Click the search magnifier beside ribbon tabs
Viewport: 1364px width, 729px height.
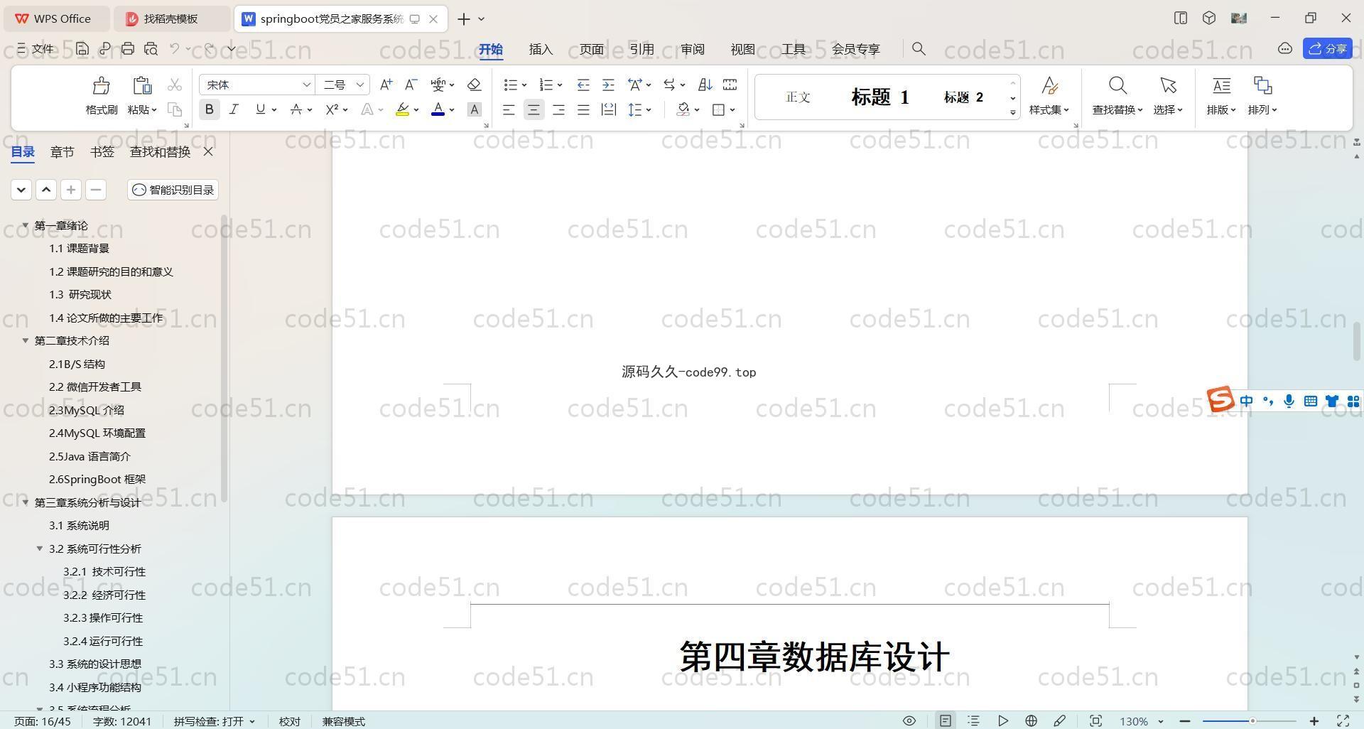pyautogui.click(x=919, y=48)
